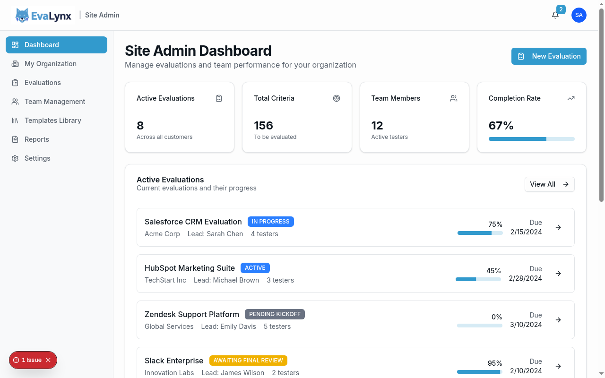Select Salesforce CRM Evaluation title
The image size is (605, 378).
click(x=193, y=222)
